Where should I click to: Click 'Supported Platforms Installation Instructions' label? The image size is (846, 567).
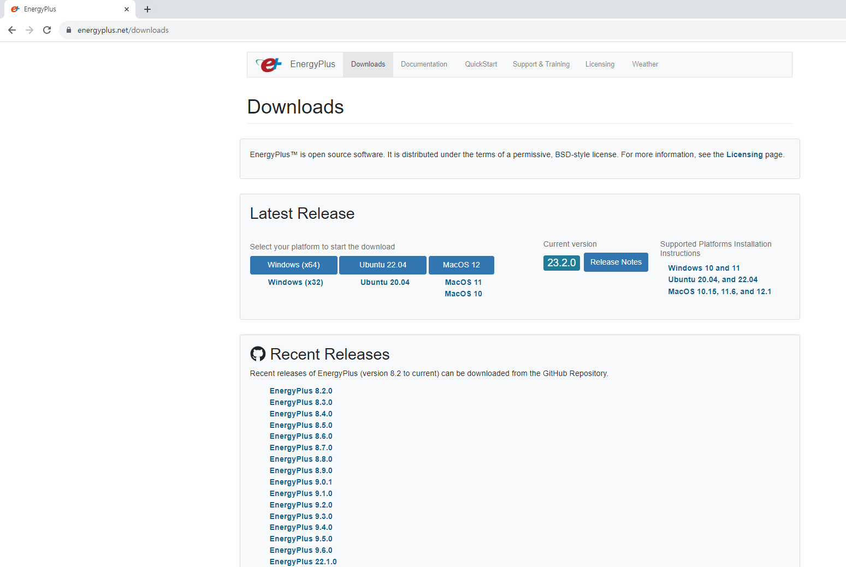[x=716, y=248]
